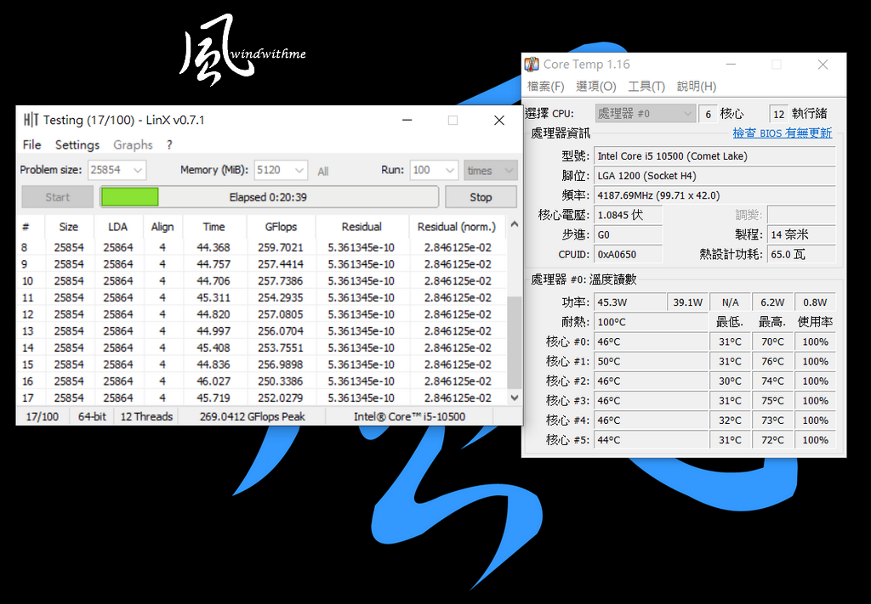Open the 檔案(F) menu in Core Temp
This screenshot has width=871, height=604.
pos(545,87)
